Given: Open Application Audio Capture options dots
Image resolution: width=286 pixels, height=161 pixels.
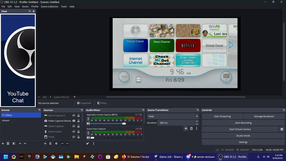Looking at the screenshot, I should click(x=88, y=119).
